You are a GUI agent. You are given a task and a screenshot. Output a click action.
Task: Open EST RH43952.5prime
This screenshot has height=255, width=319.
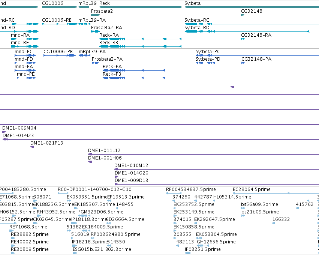click(56, 212)
